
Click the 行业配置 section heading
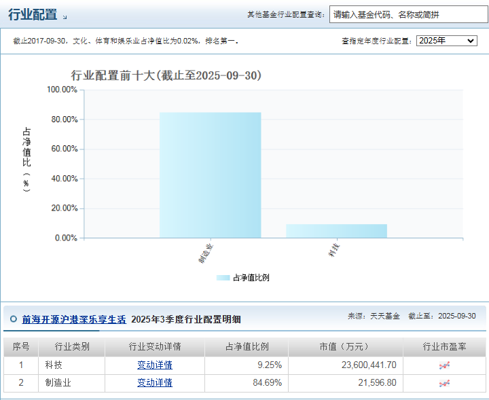33,14
